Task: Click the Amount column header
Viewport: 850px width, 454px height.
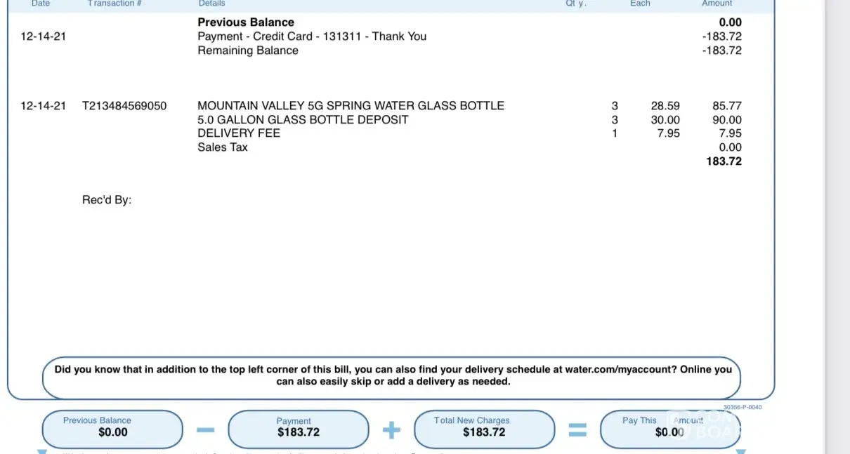Action: pos(717,4)
